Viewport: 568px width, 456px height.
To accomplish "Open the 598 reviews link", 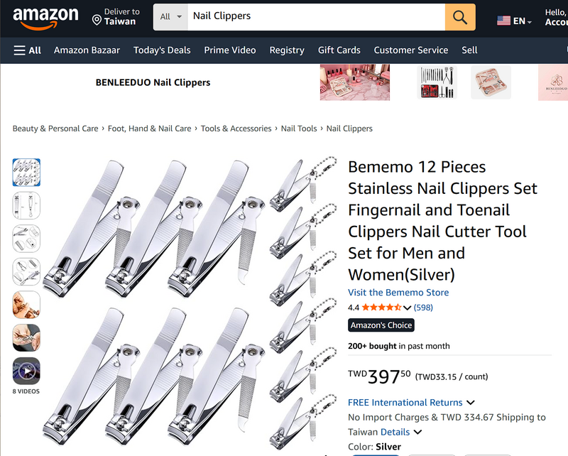I will [423, 308].
